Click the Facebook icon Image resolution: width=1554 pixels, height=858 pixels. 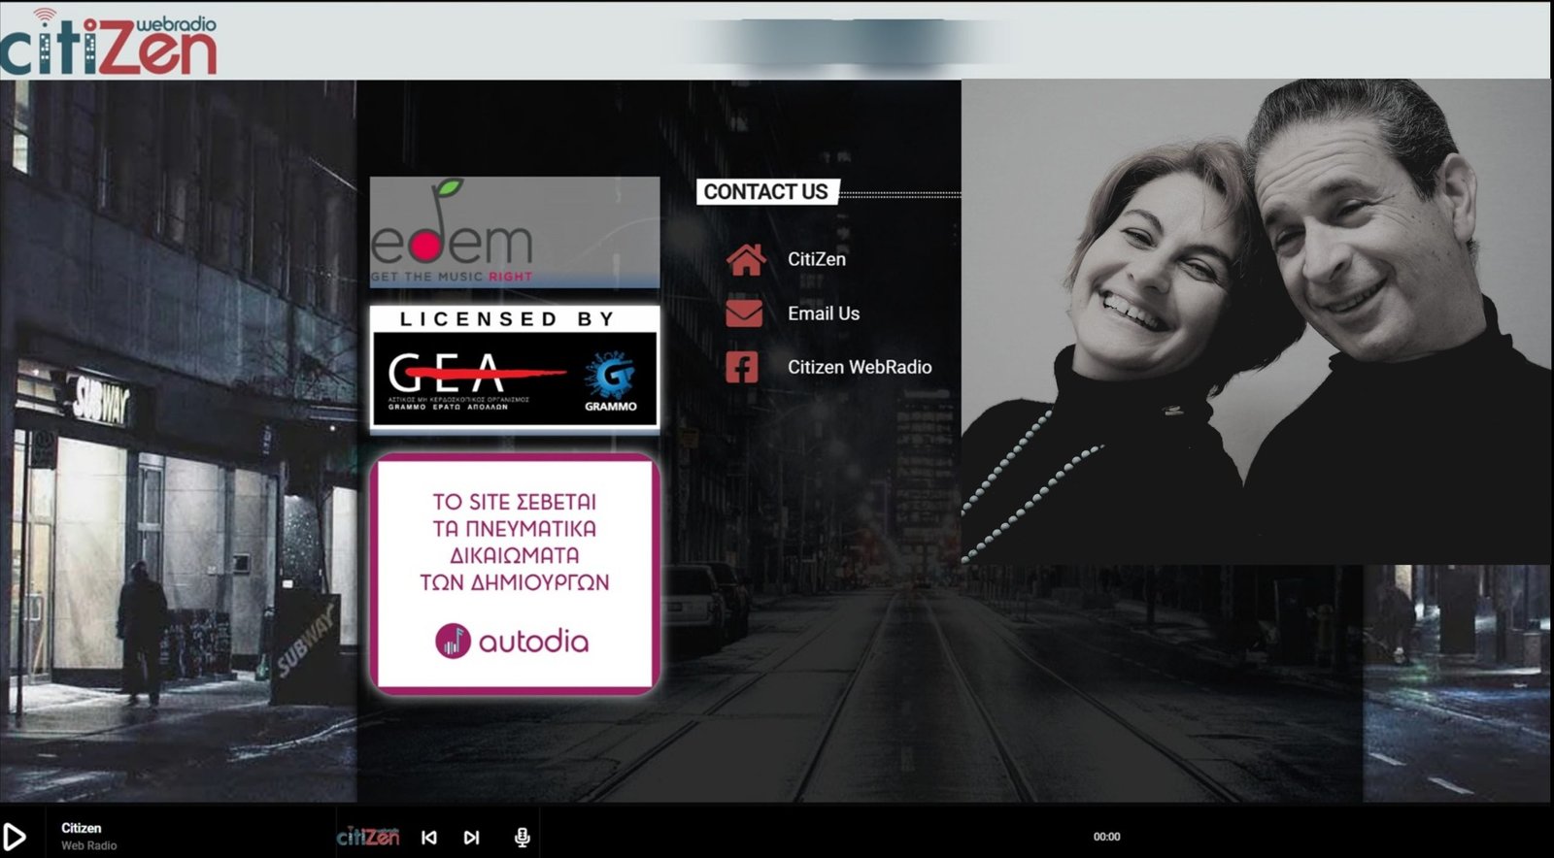742,367
